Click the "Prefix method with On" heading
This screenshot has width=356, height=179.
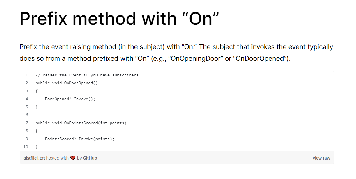pyautogui.click(x=119, y=18)
